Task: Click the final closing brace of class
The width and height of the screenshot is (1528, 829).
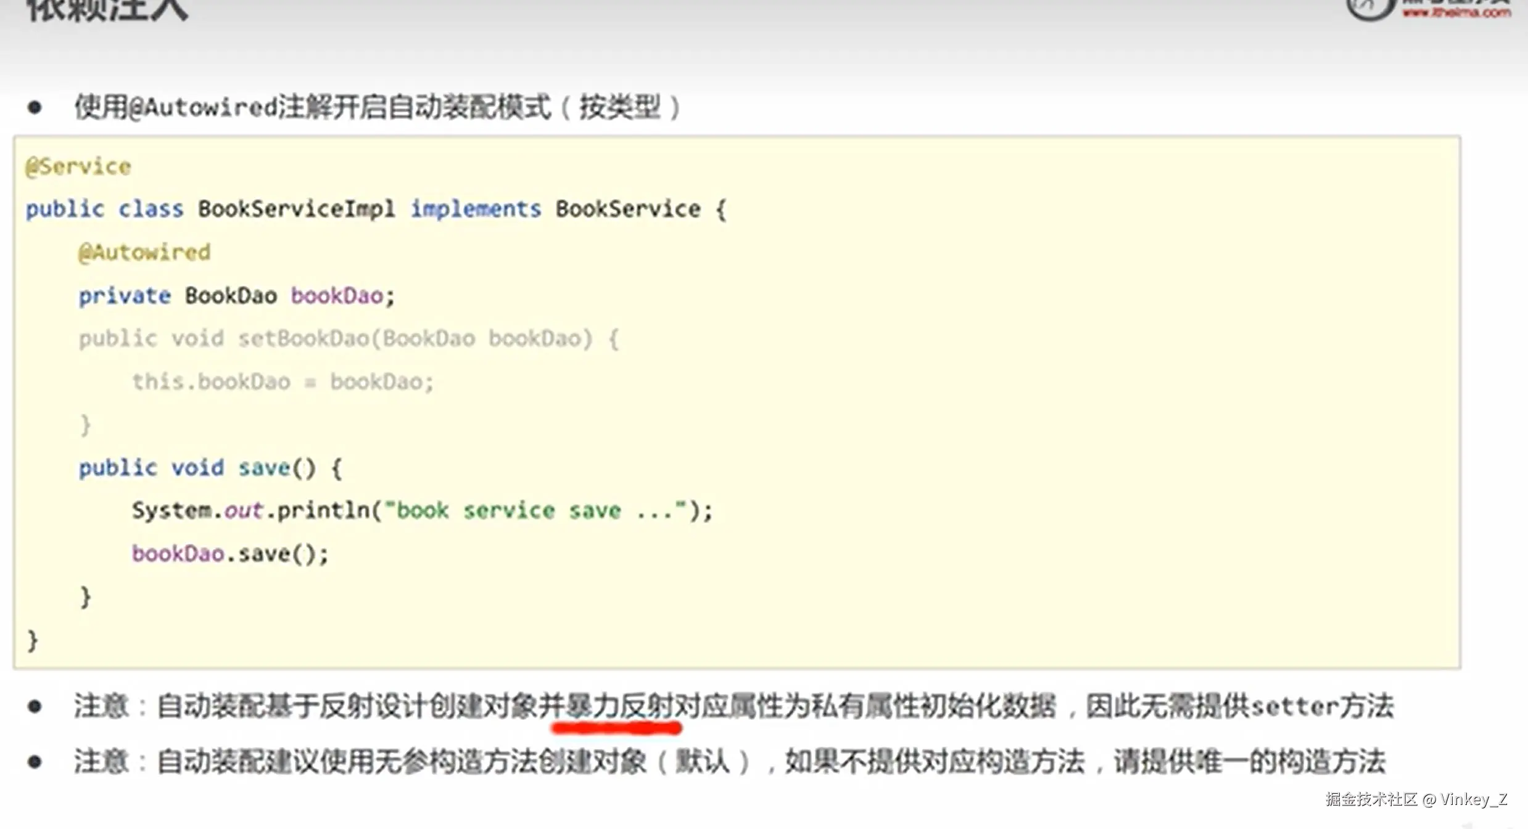Action: point(33,640)
